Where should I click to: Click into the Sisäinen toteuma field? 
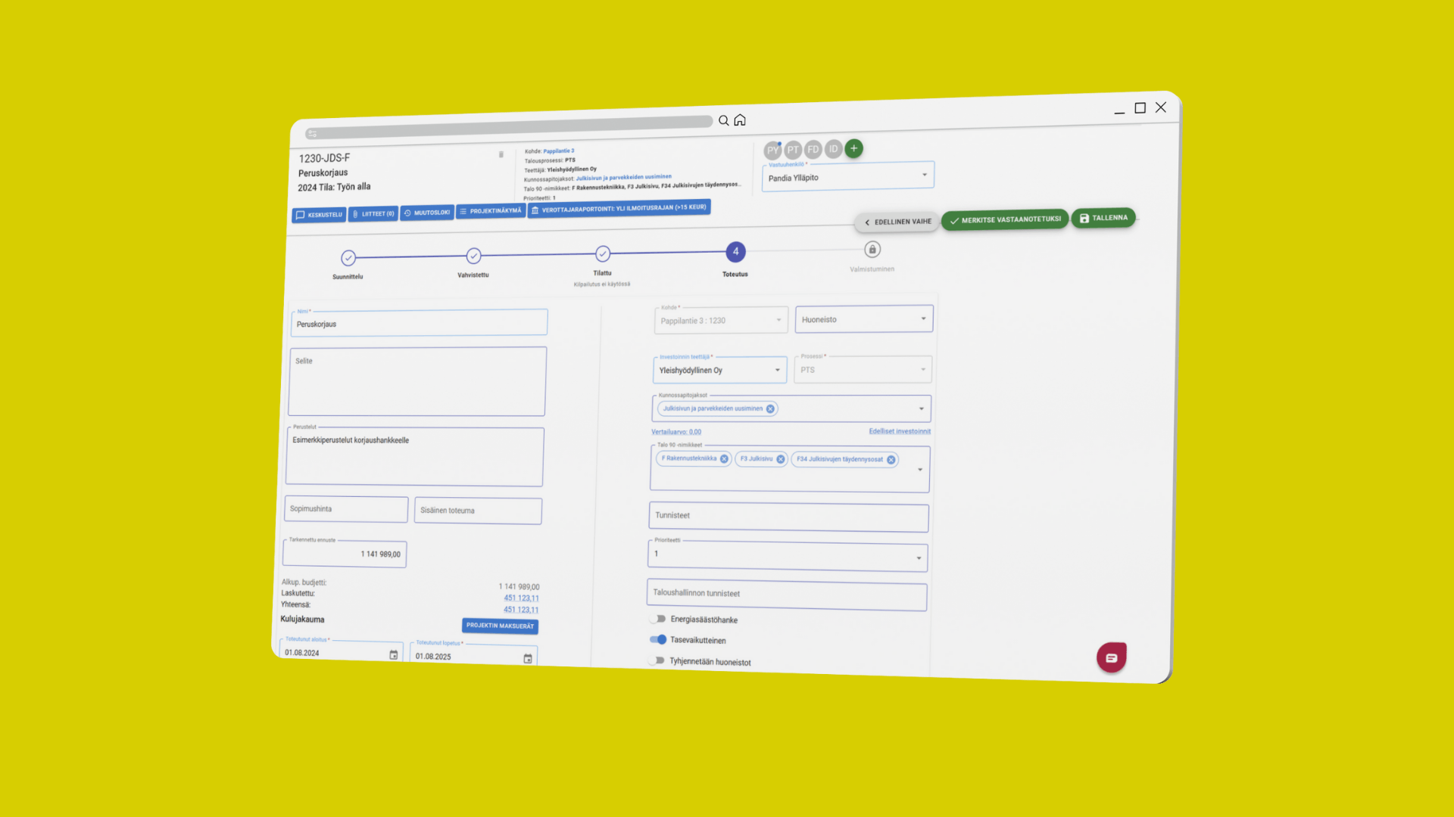478,511
